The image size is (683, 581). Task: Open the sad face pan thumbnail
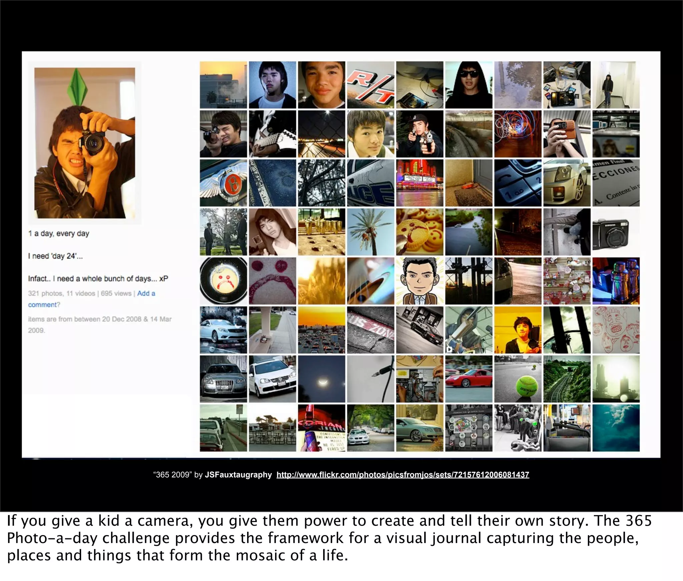pyautogui.click(x=223, y=281)
